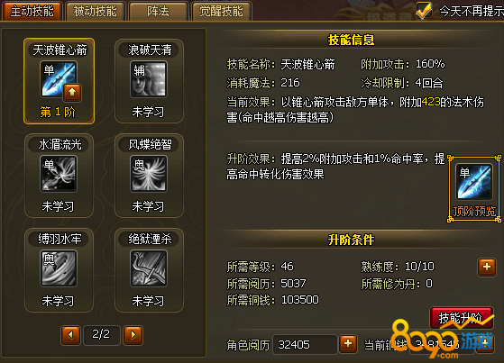
Task: Select the 天波锥心箭 skill icon
Action: coord(59,79)
